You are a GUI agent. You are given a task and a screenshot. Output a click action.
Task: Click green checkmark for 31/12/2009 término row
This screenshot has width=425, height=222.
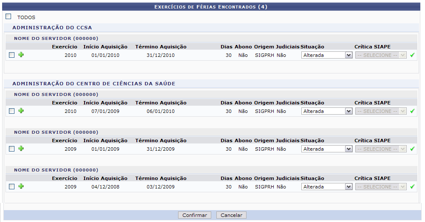click(412, 149)
